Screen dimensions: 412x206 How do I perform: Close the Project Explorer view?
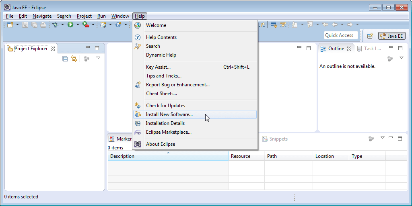pos(53,49)
